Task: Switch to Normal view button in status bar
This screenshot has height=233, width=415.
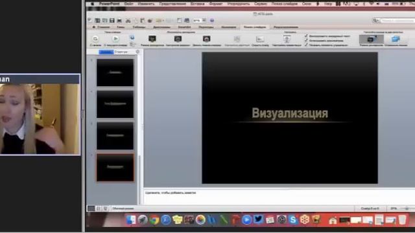Action: pyautogui.click(x=91, y=208)
